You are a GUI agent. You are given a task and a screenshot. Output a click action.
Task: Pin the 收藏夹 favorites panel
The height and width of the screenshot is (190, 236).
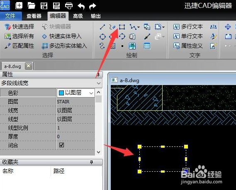pyautogui.click(x=91, y=162)
